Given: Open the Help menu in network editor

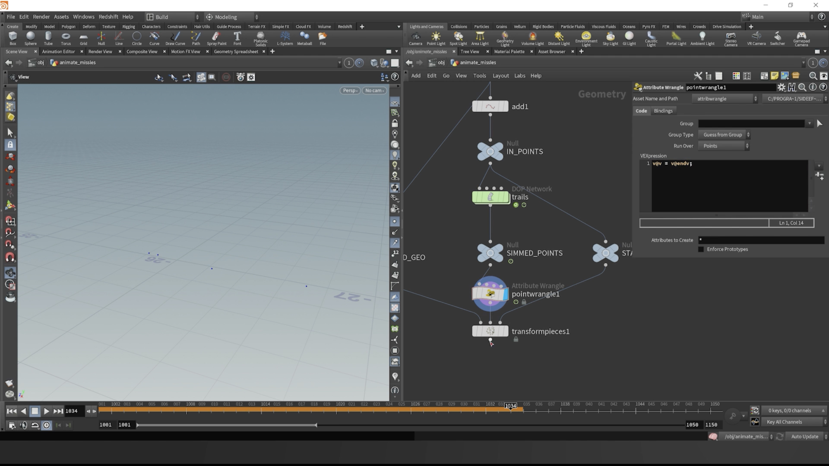Looking at the screenshot, I should 536,76.
